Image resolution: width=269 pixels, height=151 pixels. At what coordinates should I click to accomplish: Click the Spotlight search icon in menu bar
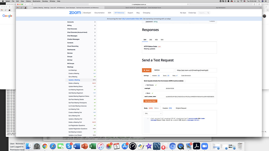(x=259, y=1)
